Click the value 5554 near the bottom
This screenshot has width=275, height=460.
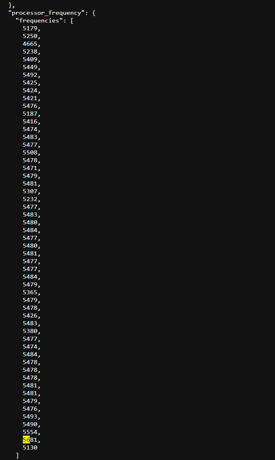[30, 432]
